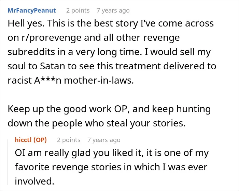Screen dimensions: 239x191
Task: Click the 'subreddits in a very long time' line
Action: [74, 52]
